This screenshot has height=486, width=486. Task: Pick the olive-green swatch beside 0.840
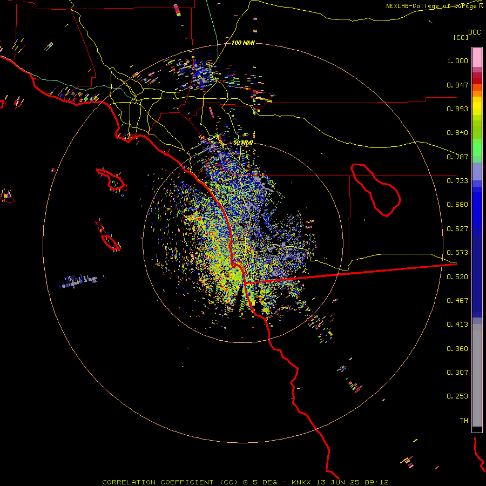coord(477,130)
